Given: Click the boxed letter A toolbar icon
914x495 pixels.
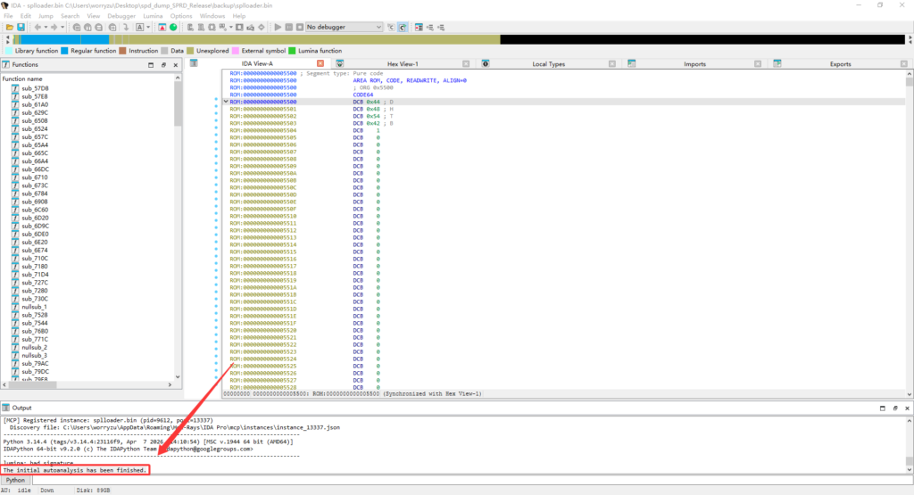Looking at the screenshot, I should 140,28.
